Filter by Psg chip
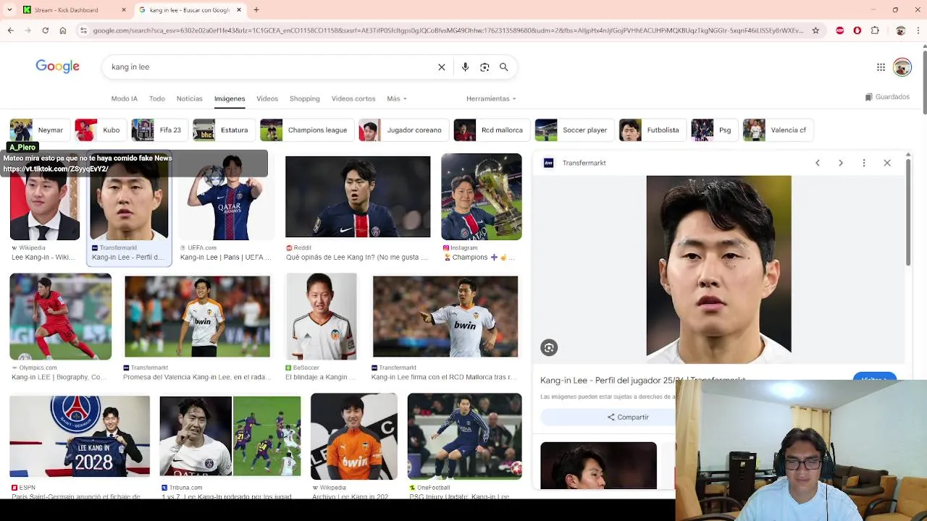 [713, 130]
